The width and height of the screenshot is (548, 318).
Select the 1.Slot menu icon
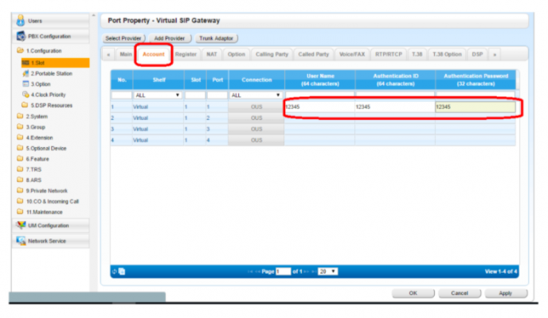tap(25, 62)
